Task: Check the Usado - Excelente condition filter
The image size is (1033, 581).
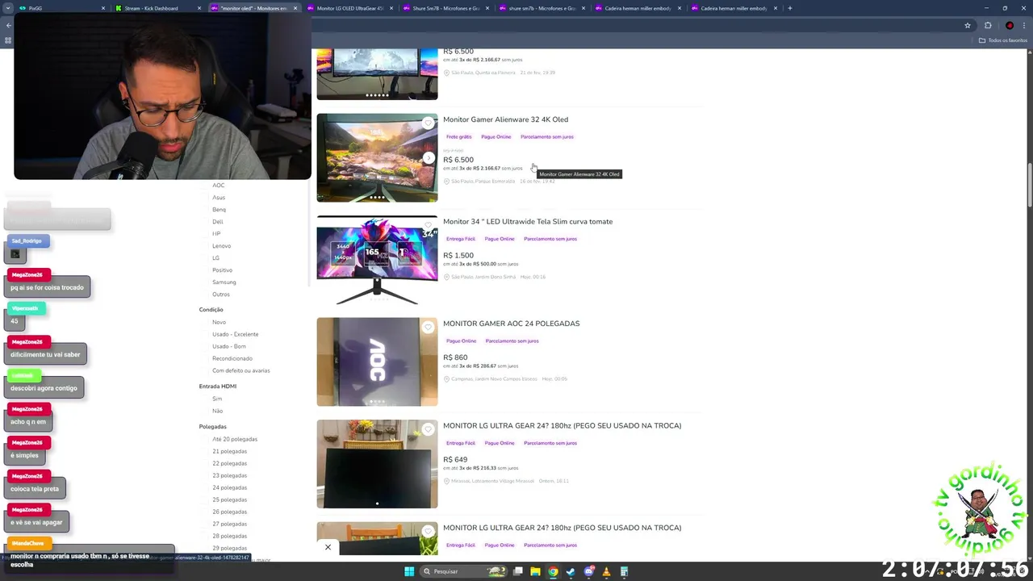Action: (235, 334)
